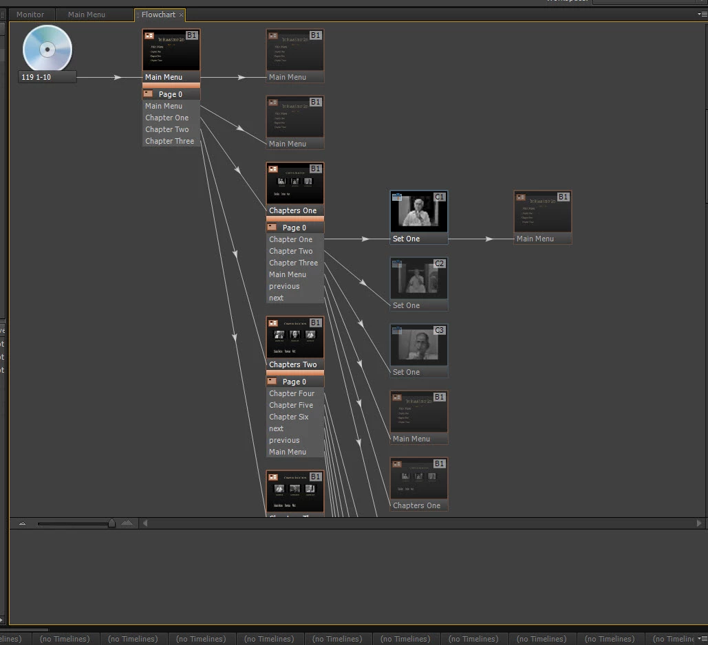Image resolution: width=708 pixels, height=645 pixels.
Task: Select Chapter One row under Chapters One Page 0
Action: [295, 239]
